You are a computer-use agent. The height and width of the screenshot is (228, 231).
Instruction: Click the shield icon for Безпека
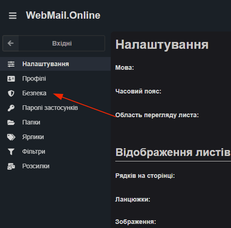coord(11,93)
